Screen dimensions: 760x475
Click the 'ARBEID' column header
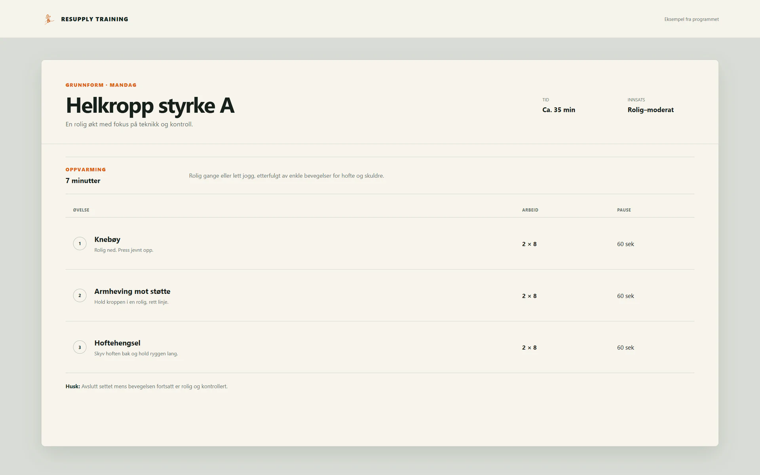tap(530, 210)
